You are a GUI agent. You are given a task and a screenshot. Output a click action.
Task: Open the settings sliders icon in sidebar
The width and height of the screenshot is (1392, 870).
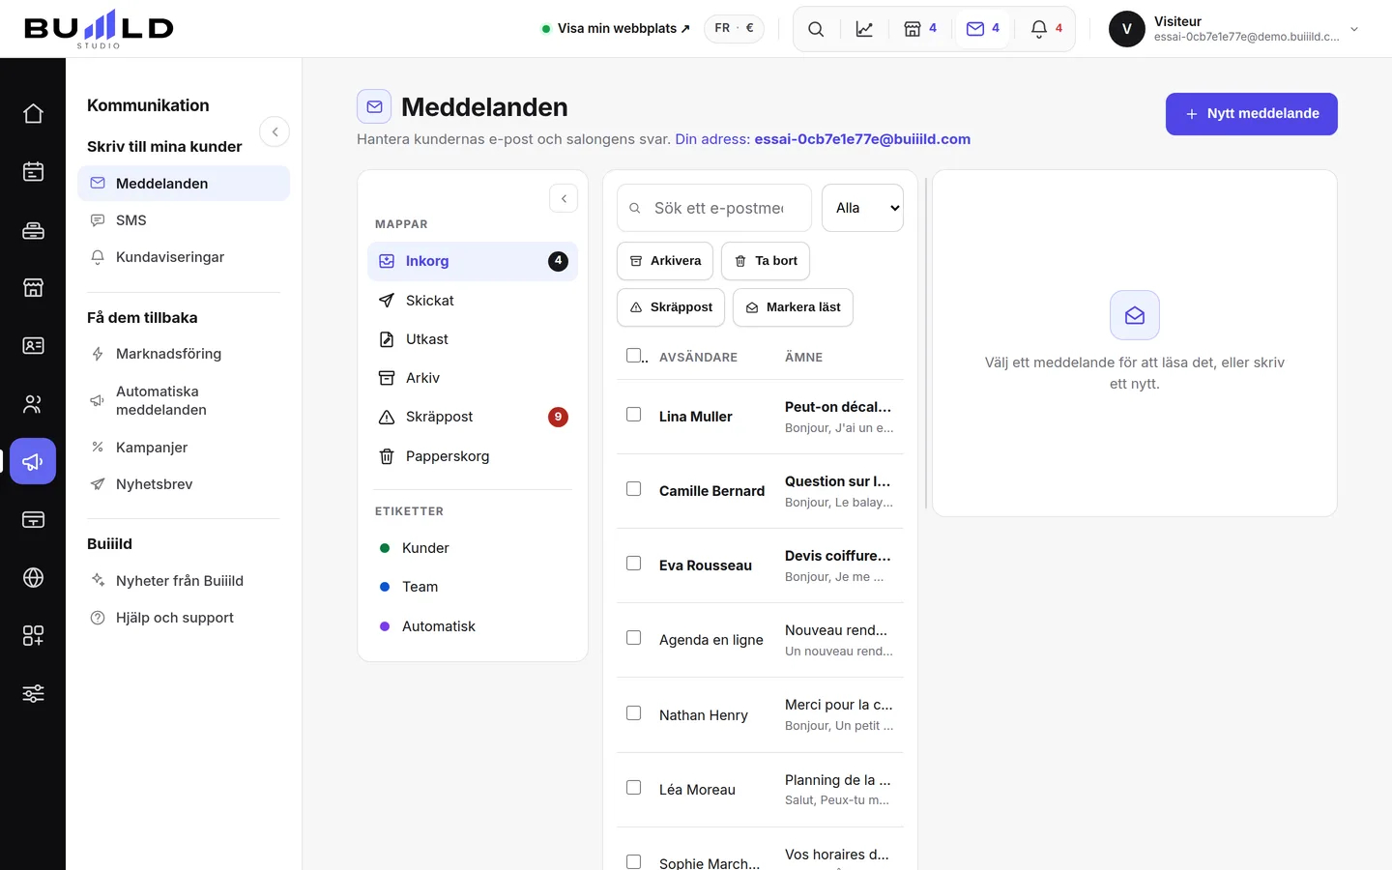point(33,693)
